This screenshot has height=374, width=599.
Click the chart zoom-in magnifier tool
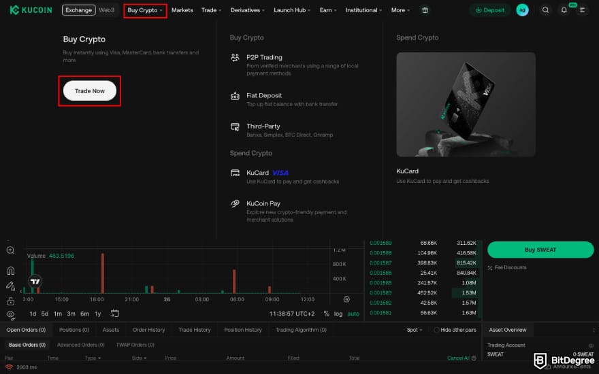[11, 250]
